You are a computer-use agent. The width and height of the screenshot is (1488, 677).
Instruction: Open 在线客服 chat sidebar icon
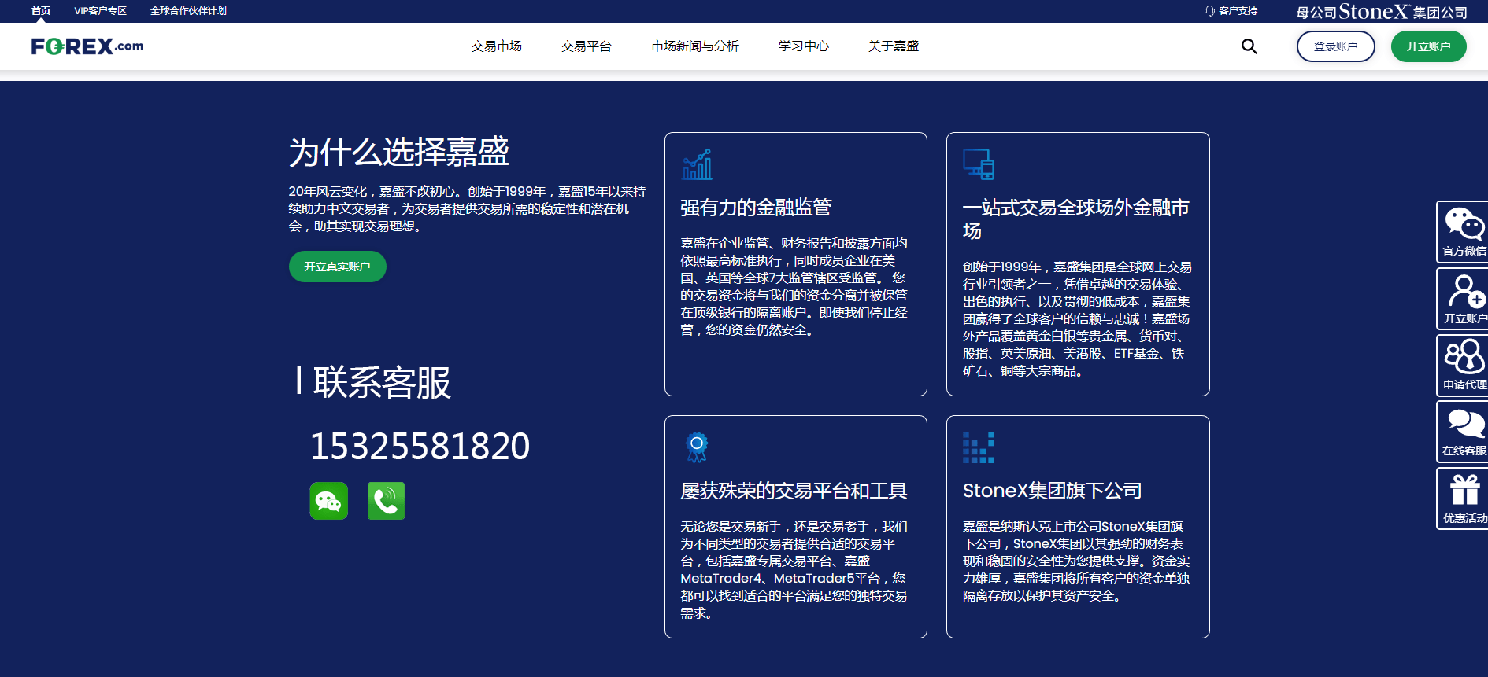(1464, 432)
